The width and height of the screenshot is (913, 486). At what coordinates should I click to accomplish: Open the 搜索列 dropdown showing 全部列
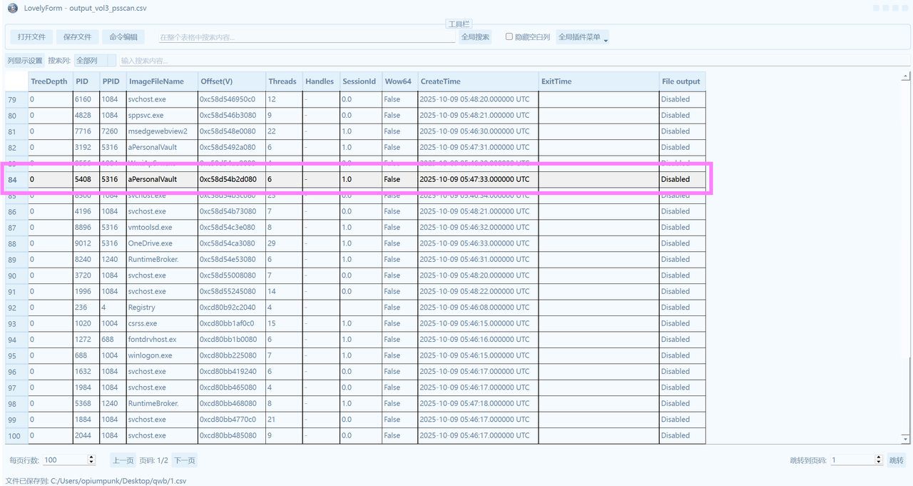click(95, 61)
